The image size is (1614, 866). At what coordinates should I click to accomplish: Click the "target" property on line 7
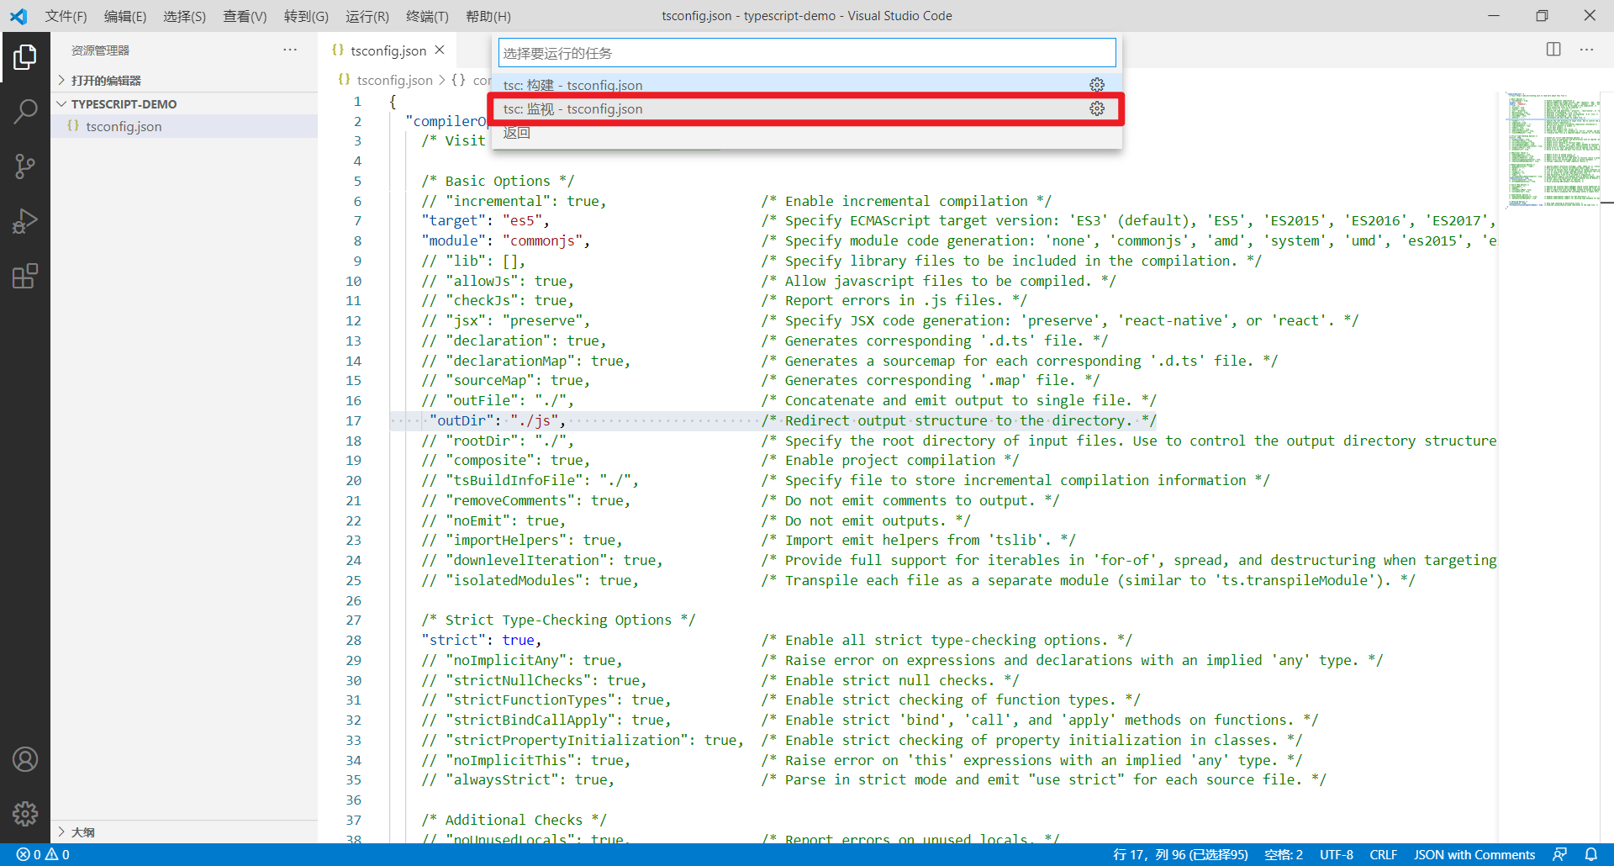[x=453, y=220]
